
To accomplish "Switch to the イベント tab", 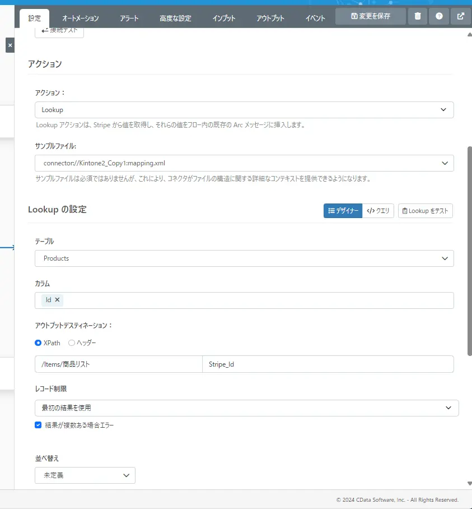I will pyautogui.click(x=315, y=18).
